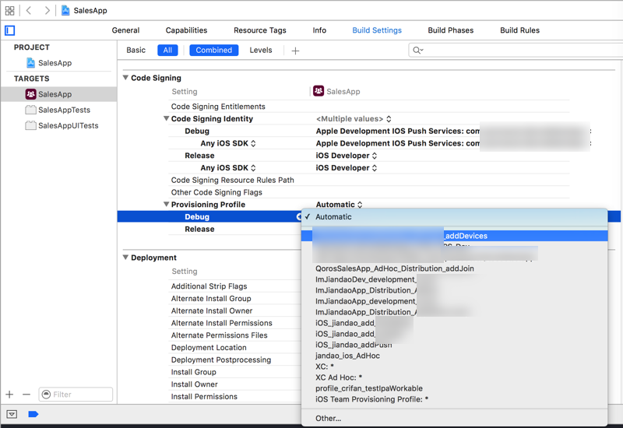Image resolution: width=623 pixels, height=428 pixels.
Task: Add a build setting with plus button
Action: coord(295,51)
